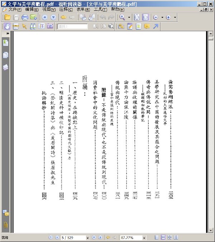The width and height of the screenshot is (215, 242).
Task: Open the 帮助(H) menu
Action: [118, 10]
